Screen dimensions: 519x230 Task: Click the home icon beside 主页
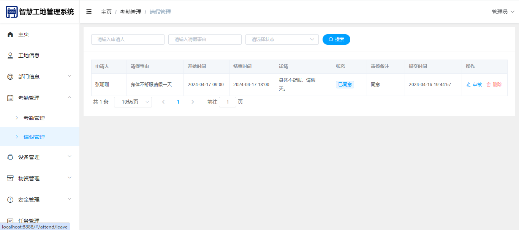[x=10, y=34]
